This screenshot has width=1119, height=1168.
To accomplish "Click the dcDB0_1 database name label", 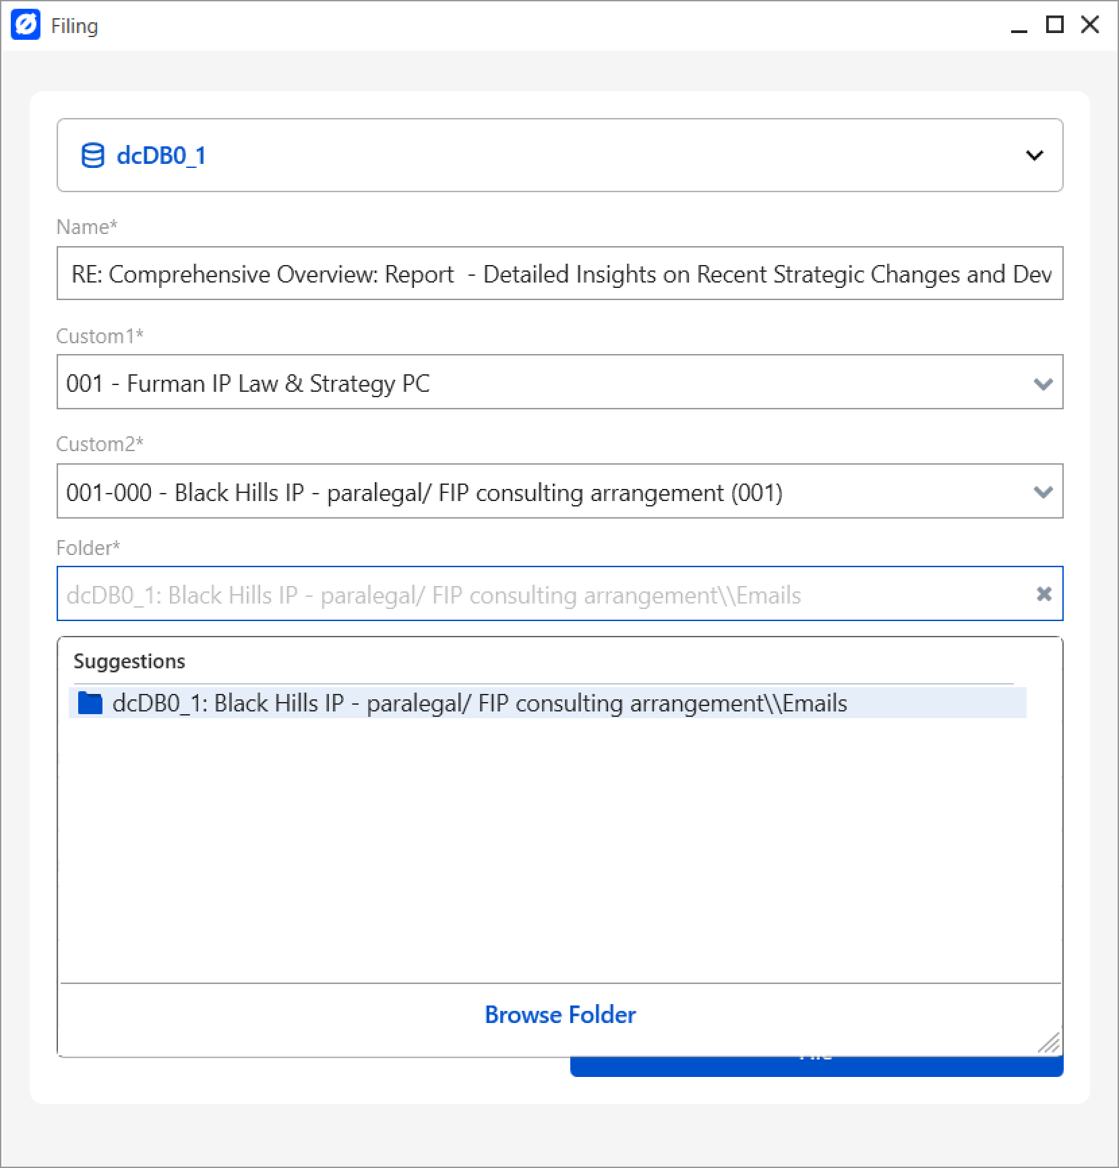I will coord(162,155).
